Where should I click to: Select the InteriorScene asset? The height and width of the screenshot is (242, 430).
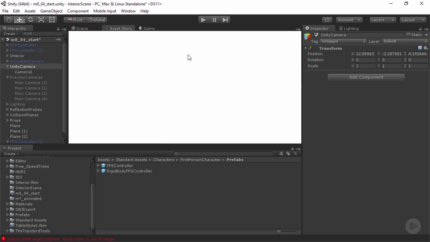[29, 188]
